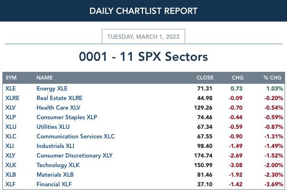The height and width of the screenshot is (192, 287).
Task: Click the 0001 - 11 SPX Sectors title
Action: tap(143, 56)
